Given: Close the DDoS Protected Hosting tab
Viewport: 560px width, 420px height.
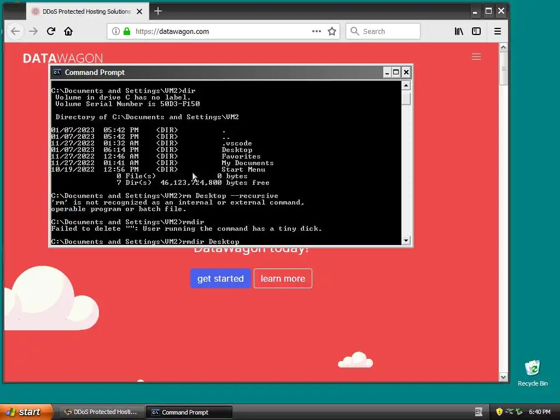Looking at the screenshot, I should 139,11.
